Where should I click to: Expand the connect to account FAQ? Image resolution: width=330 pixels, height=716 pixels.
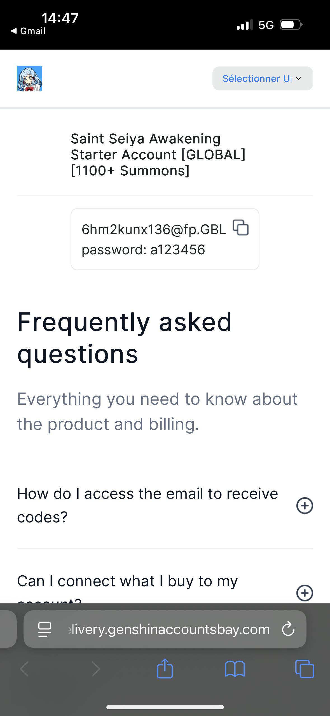[x=305, y=593]
